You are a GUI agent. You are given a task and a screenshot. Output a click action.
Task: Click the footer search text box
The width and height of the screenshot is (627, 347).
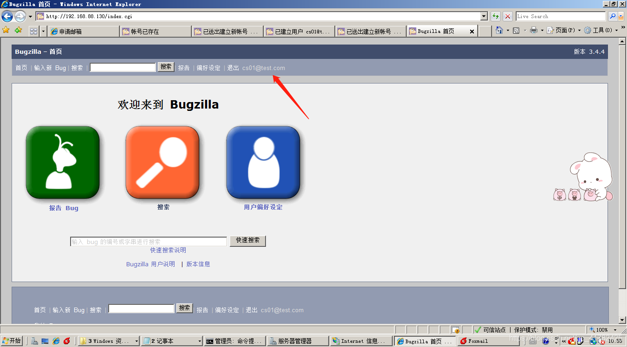(x=142, y=308)
